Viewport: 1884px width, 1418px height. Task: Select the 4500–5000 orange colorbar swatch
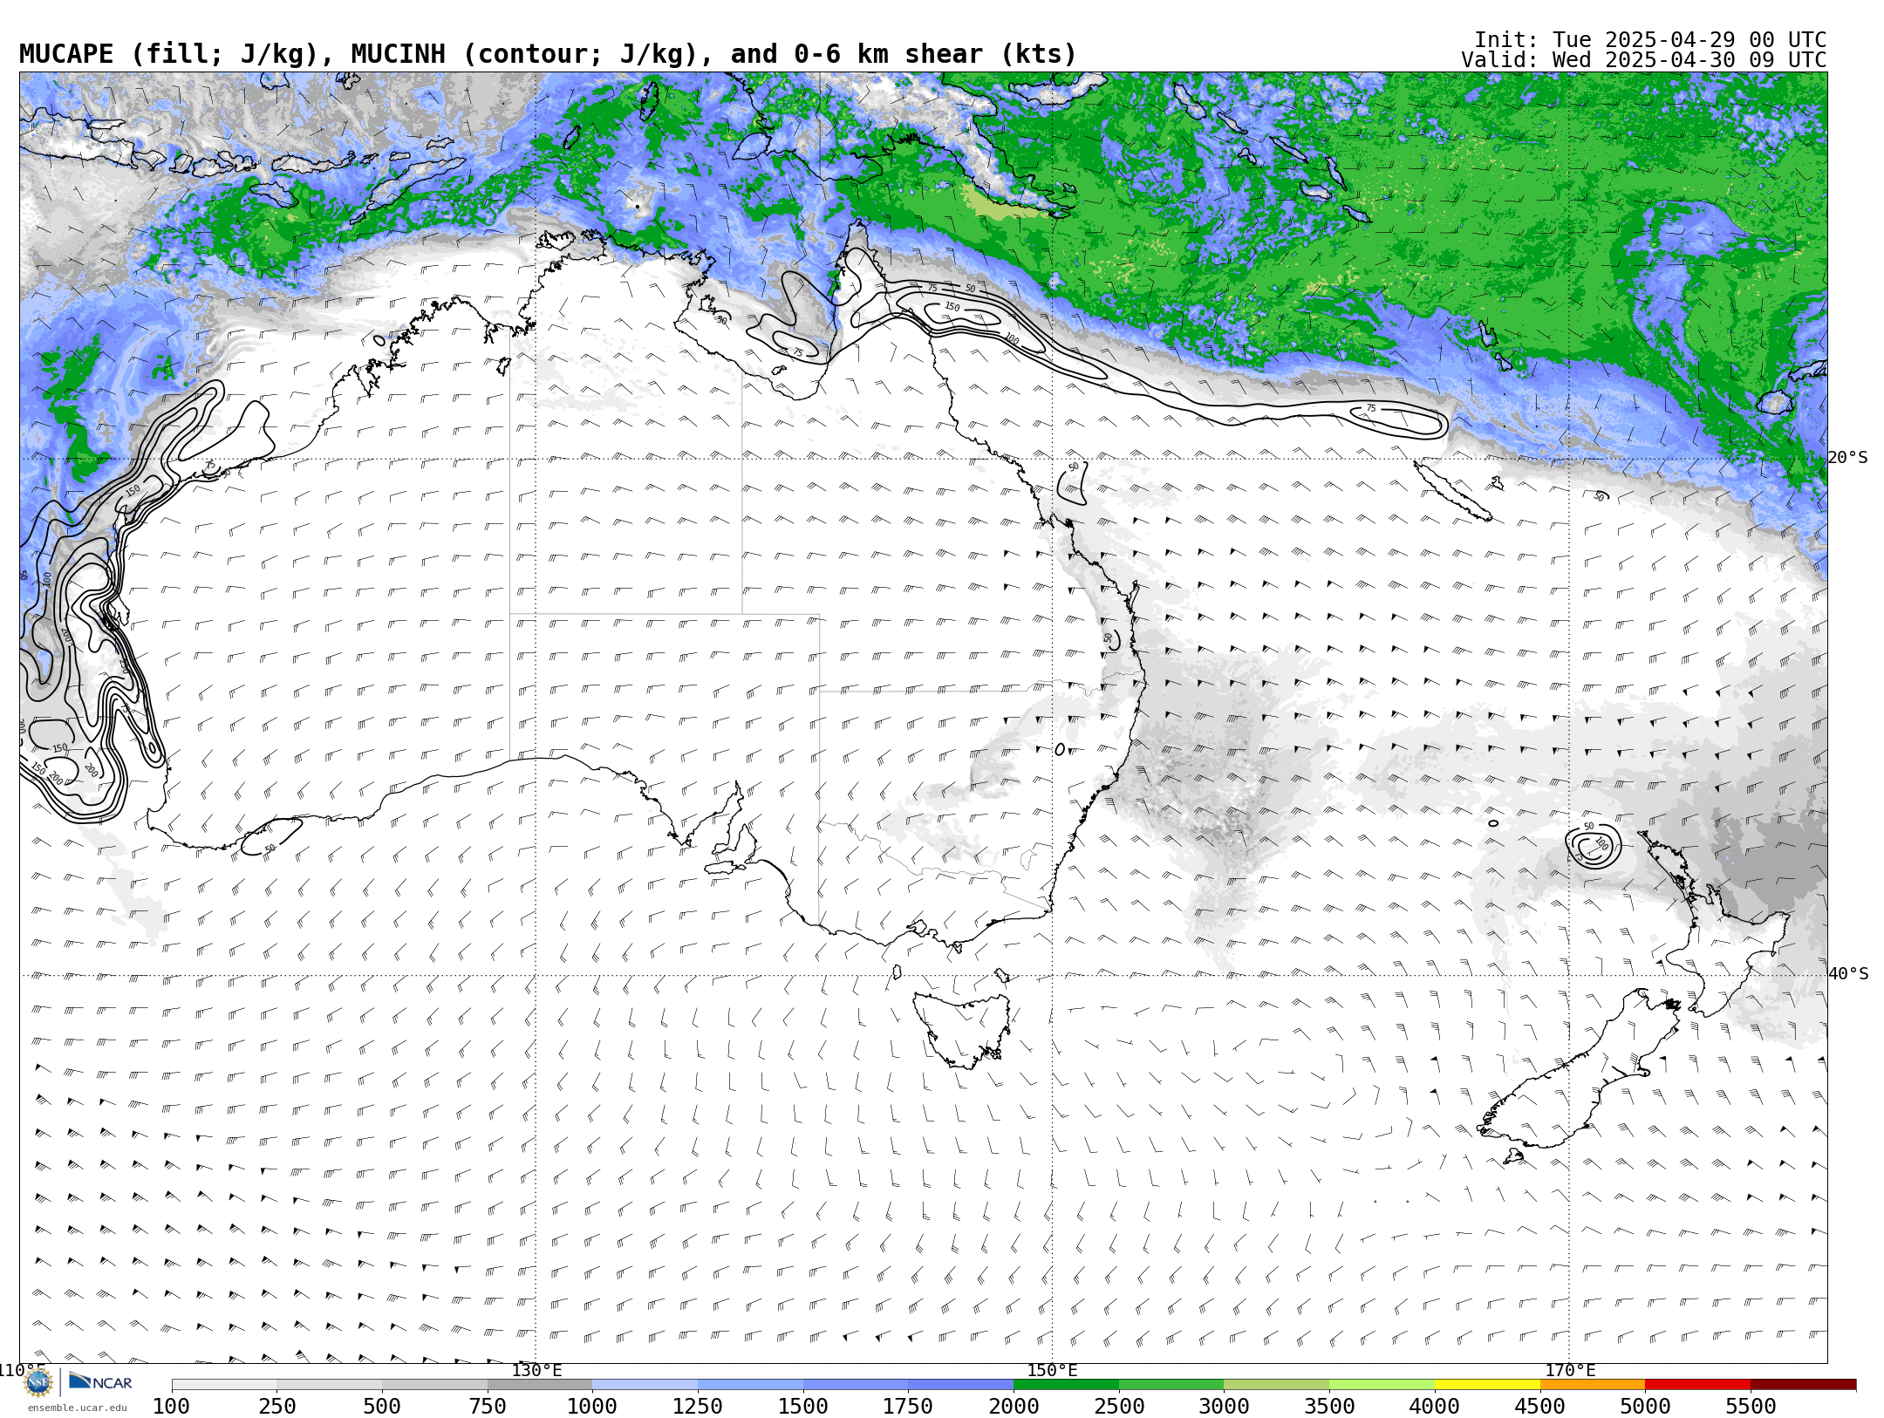pos(1593,1385)
